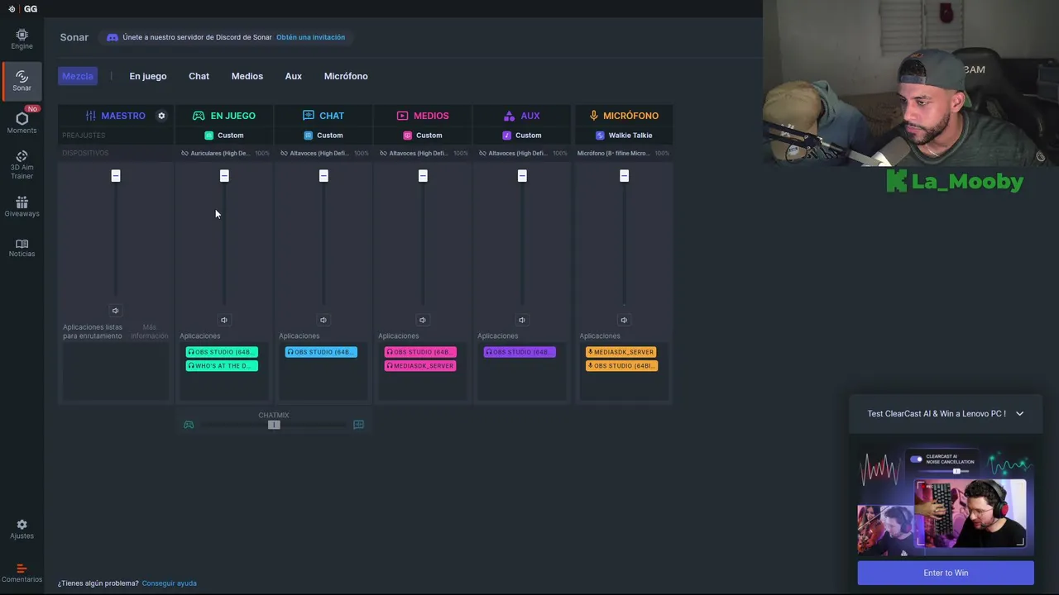Viewport: 1059px width, 595px height.
Task: Select Who's At The D... app chip
Action: click(x=222, y=366)
